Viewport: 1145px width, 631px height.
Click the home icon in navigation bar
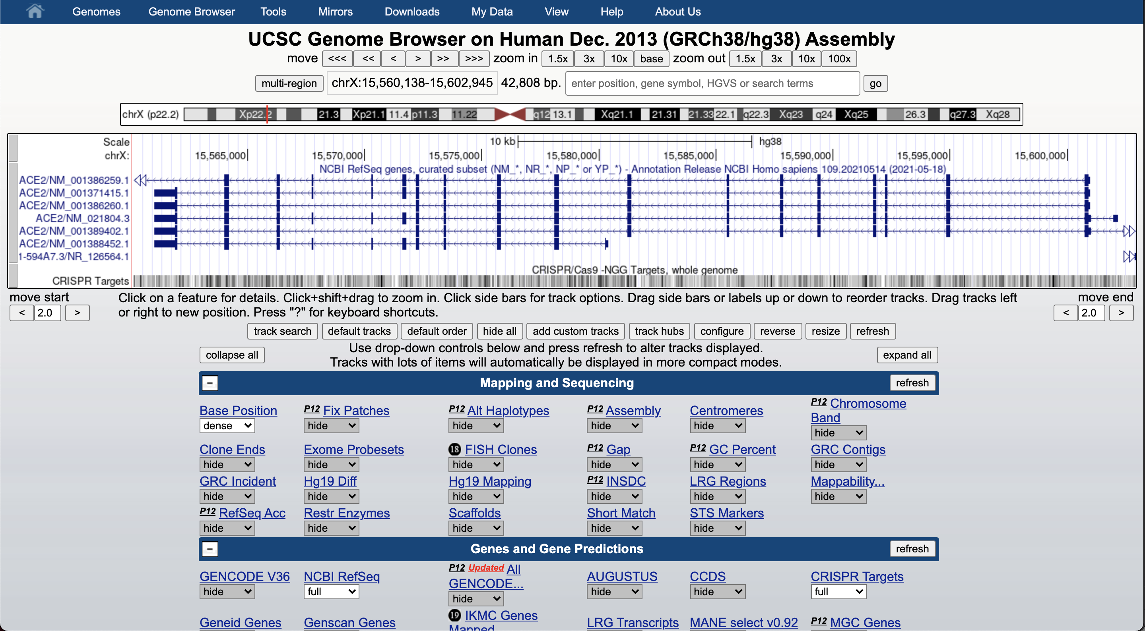34,11
